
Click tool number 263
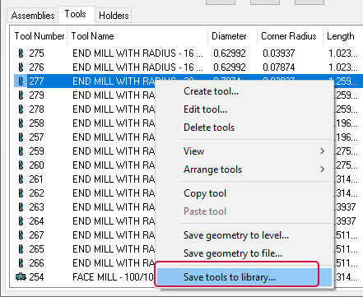coord(36,207)
